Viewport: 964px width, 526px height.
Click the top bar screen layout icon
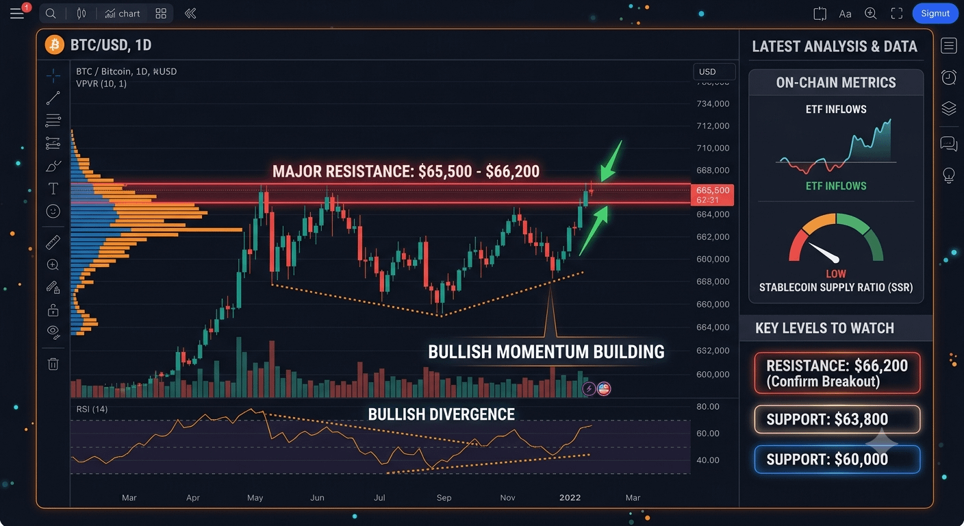pyautogui.click(x=820, y=13)
